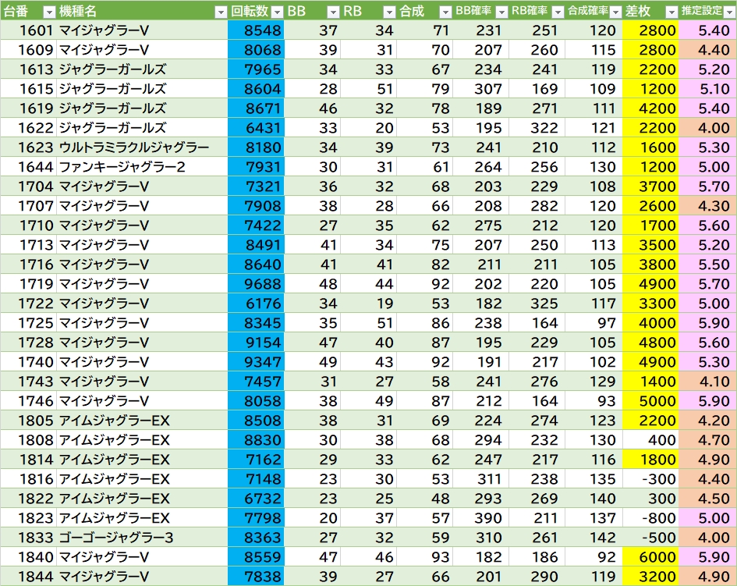Image resolution: width=737 pixels, height=586 pixels.
Task: Click the 合成確率 value 142 cell
Action: 593,538
